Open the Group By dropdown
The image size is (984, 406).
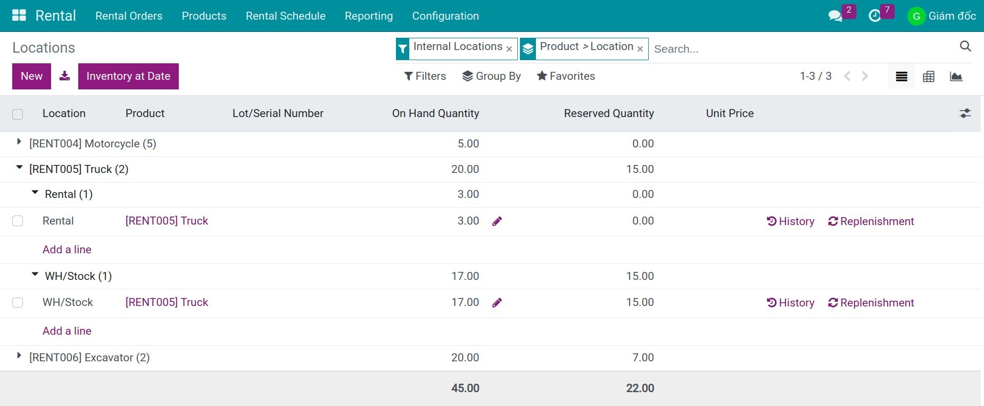click(492, 76)
